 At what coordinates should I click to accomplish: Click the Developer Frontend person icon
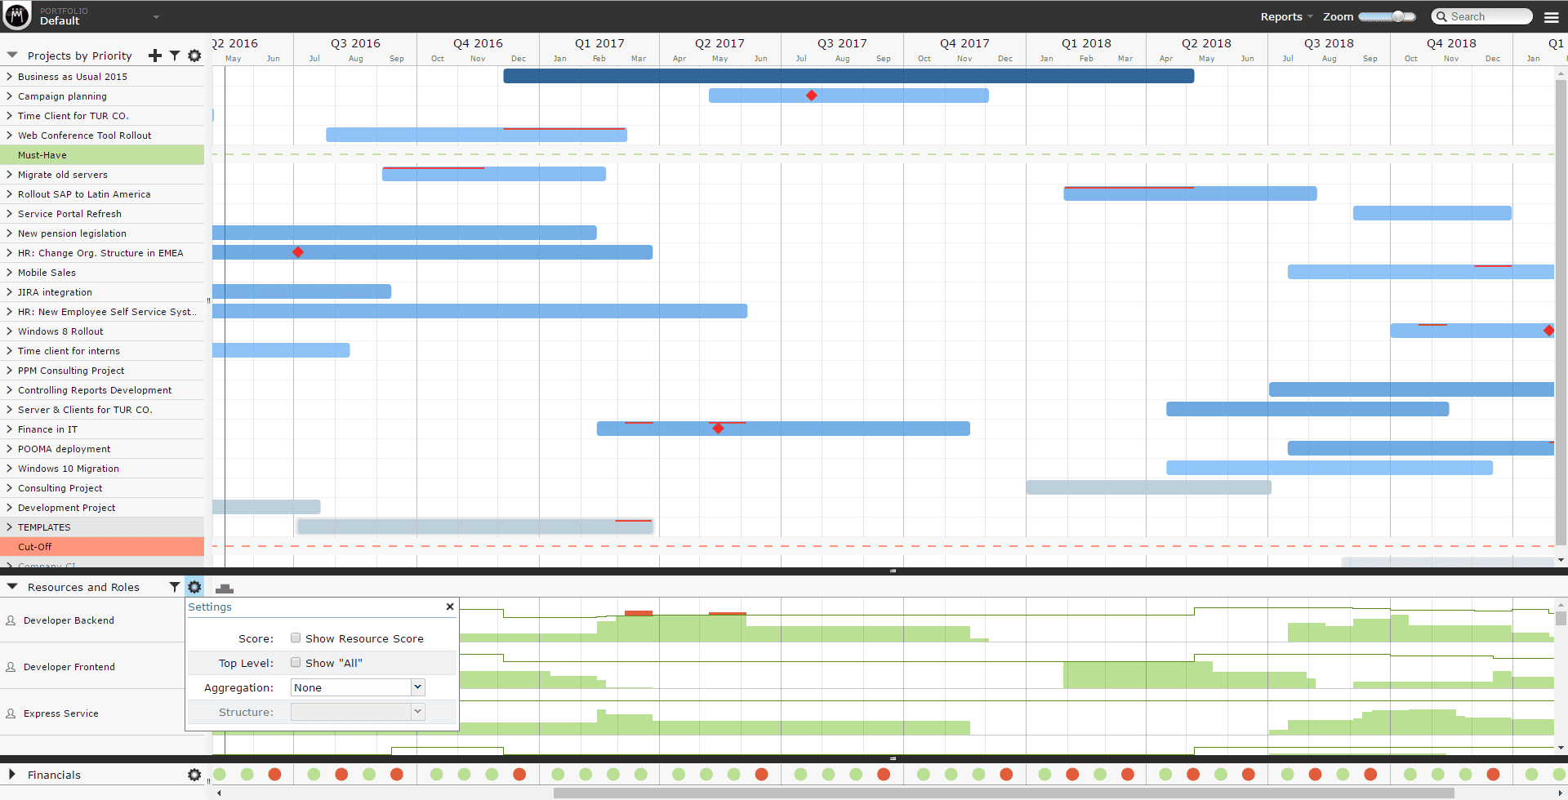[11, 667]
